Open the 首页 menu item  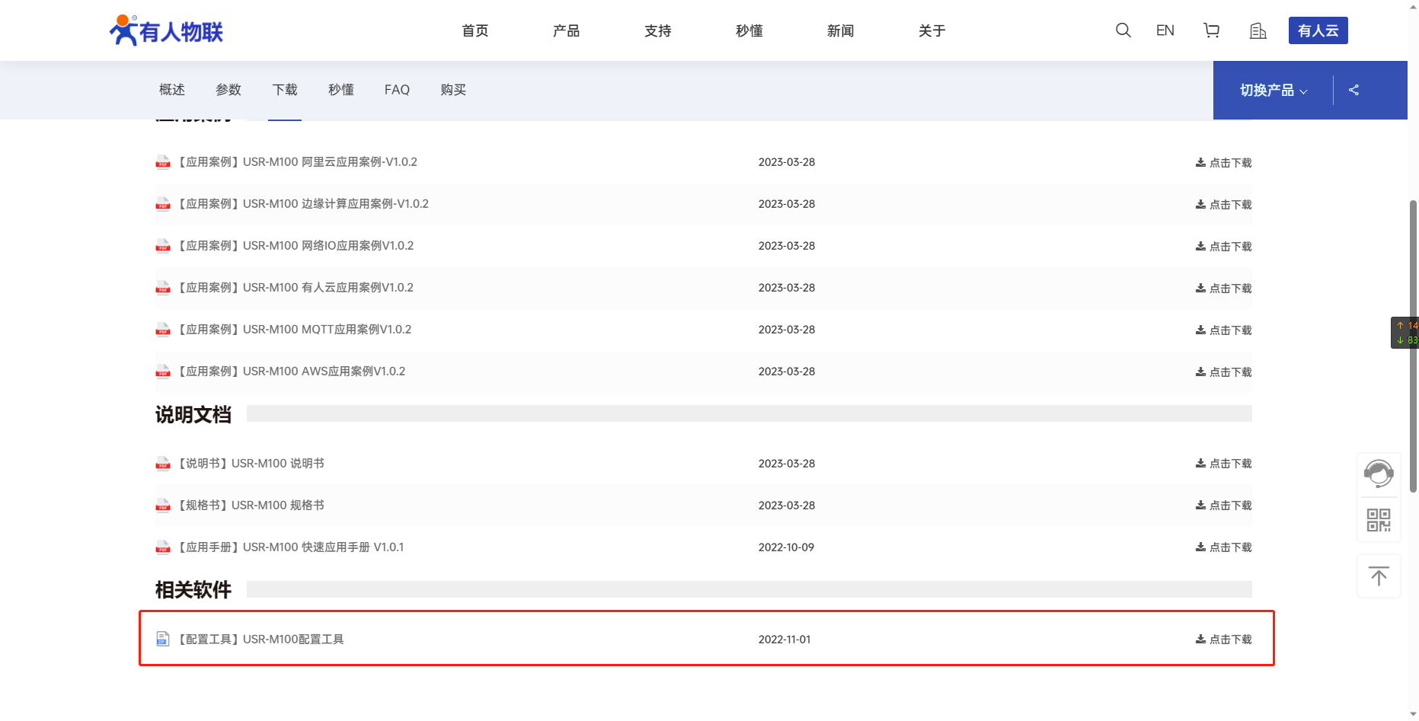(x=475, y=30)
